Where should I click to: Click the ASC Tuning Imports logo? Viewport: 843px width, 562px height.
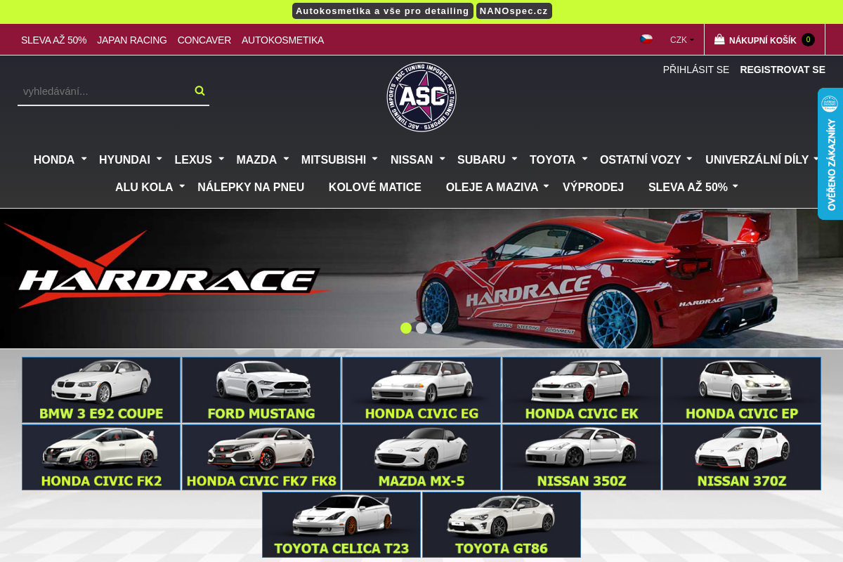(421, 97)
